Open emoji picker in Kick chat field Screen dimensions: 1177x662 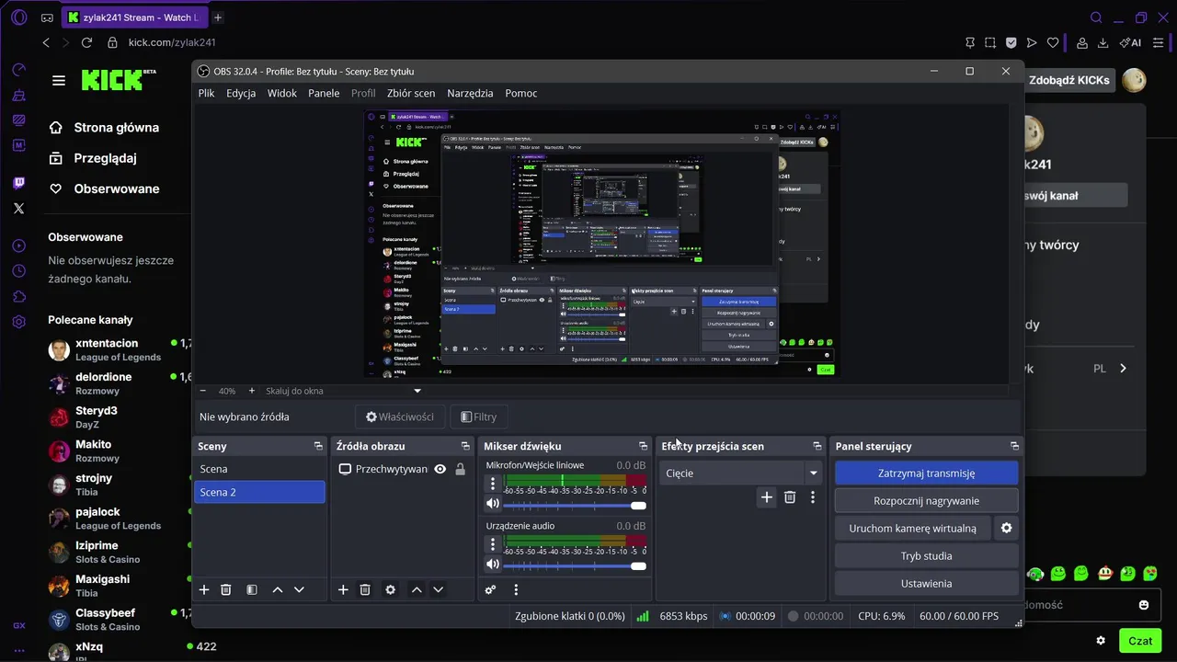(x=1144, y=605)
